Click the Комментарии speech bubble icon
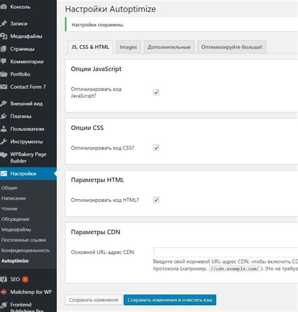 pyautogui.click(x=4, y=62)
